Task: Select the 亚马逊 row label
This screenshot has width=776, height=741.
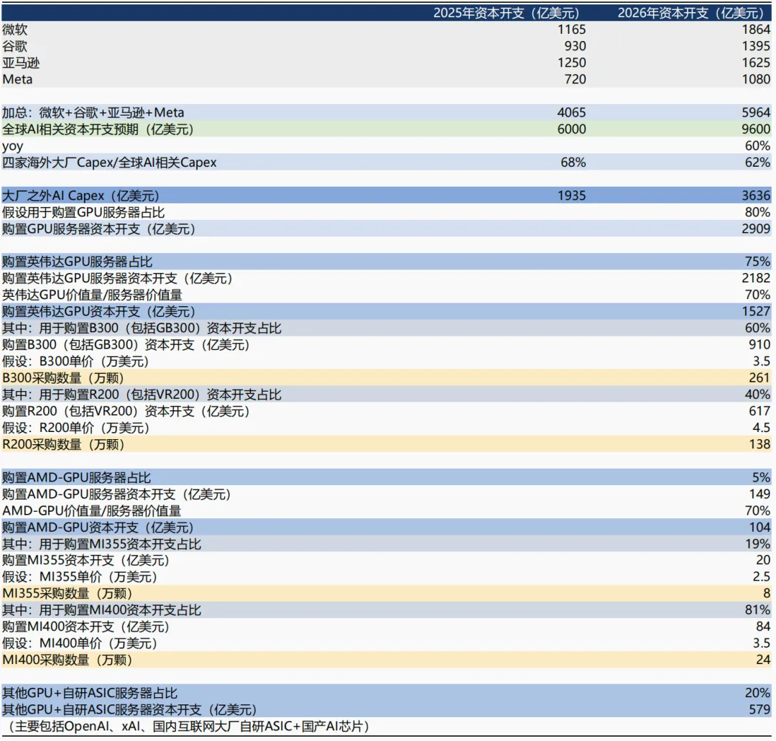Action: (21, 63)
